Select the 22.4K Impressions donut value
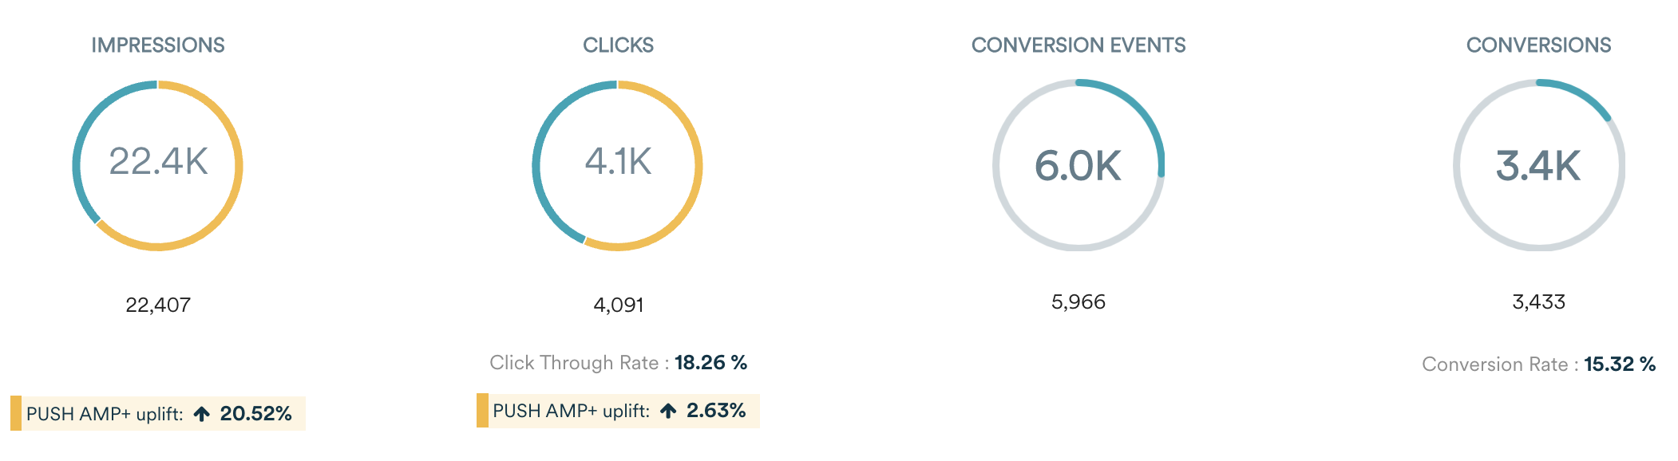This screenshot has width=1678, height=461. 158,162
